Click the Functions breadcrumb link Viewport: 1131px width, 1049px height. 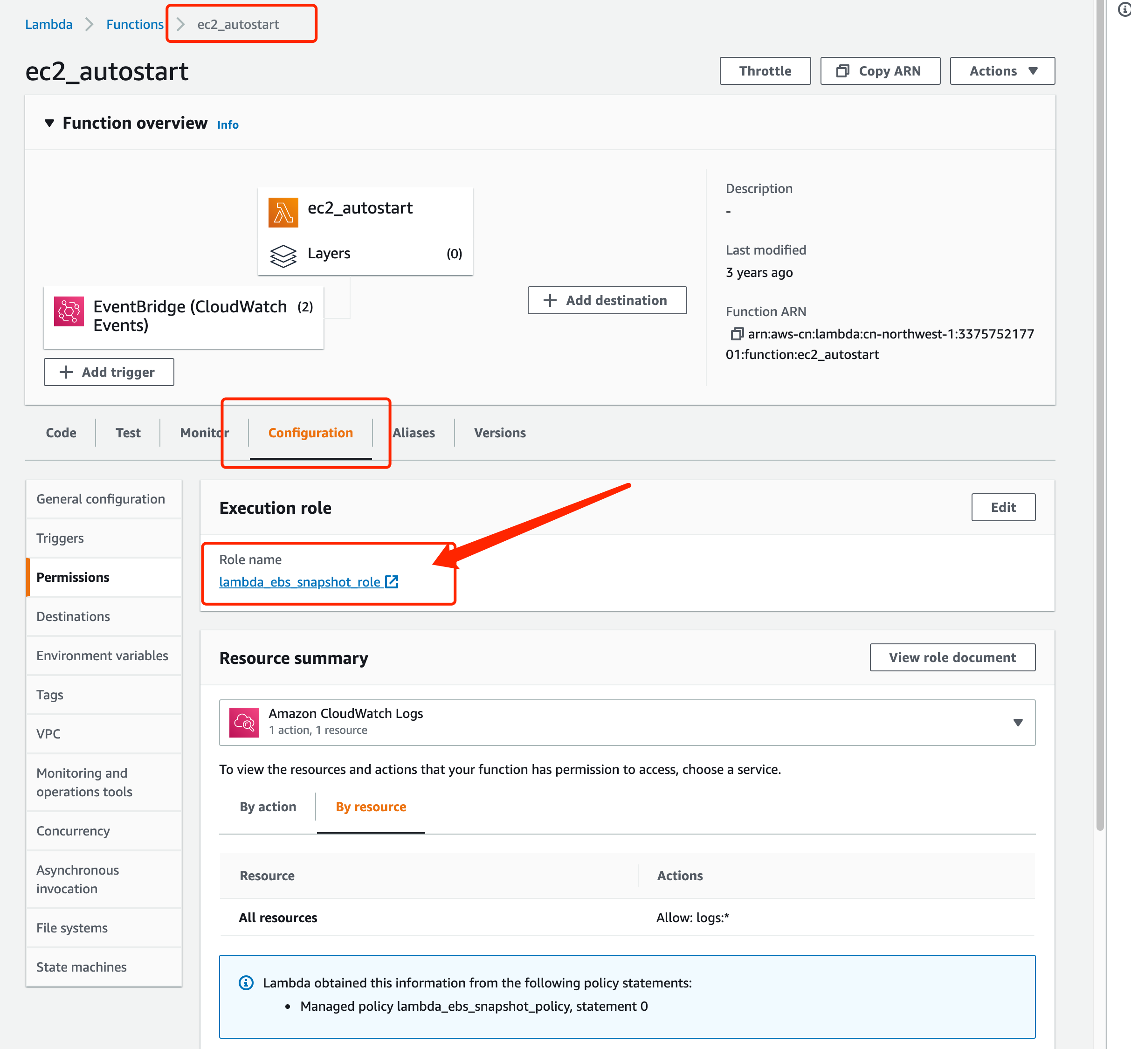pos(134,24)
